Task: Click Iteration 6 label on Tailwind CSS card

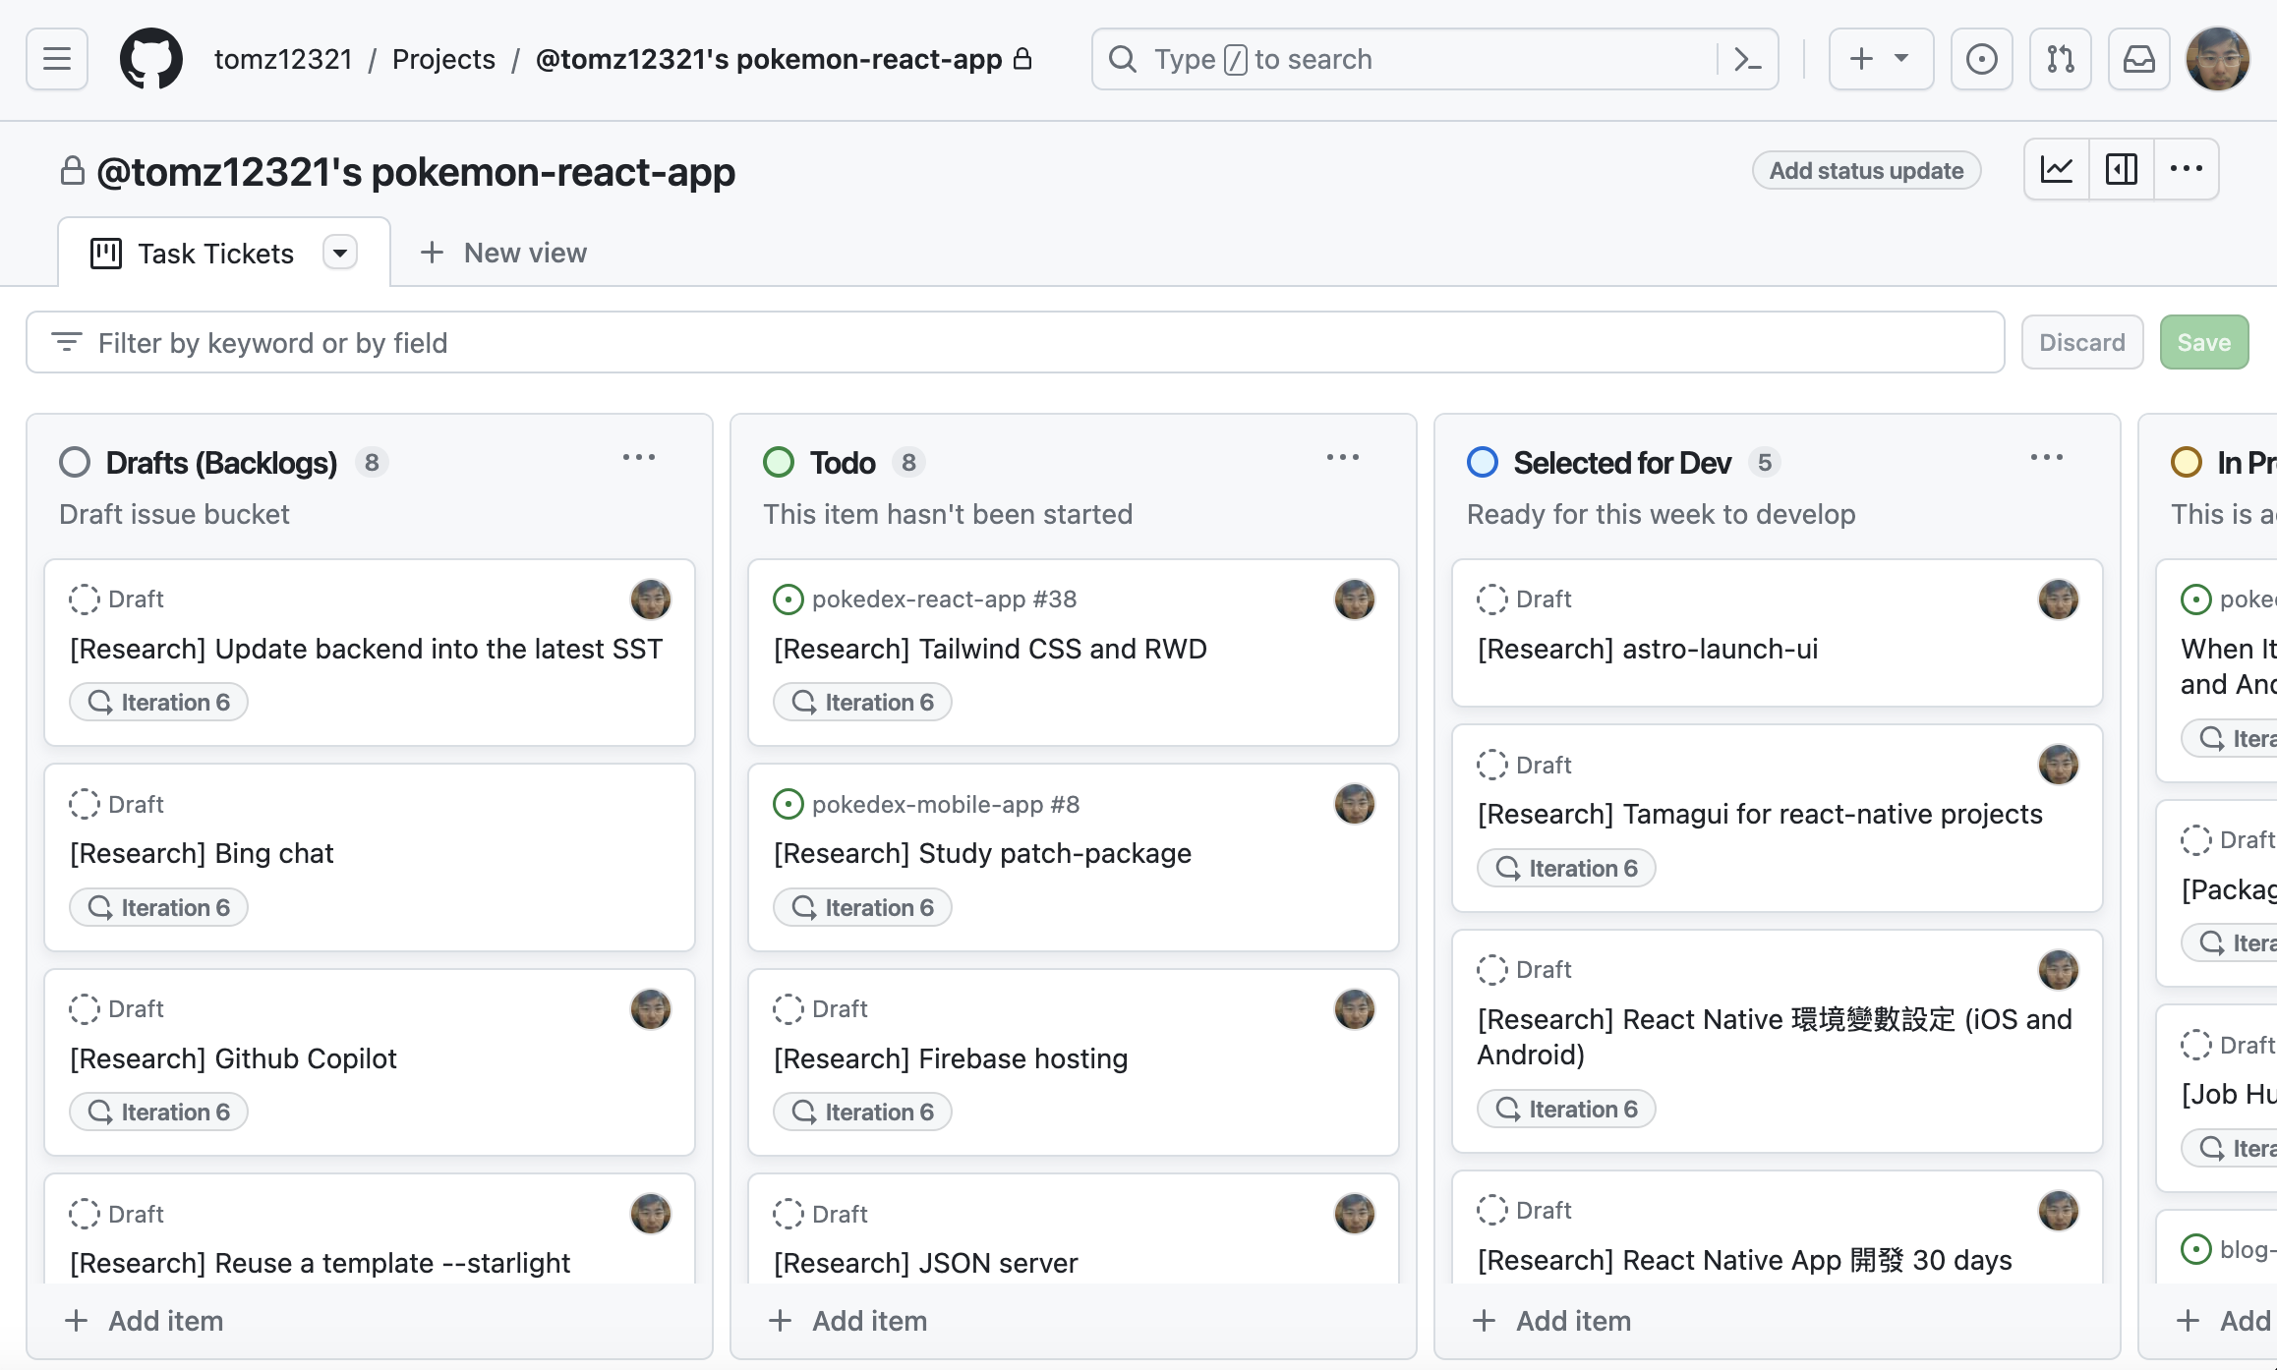Action: [x=862, y=702]
